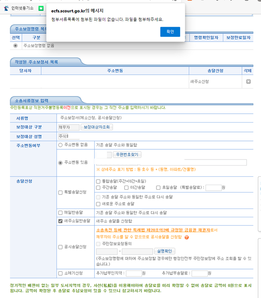Click the 새주소신청 cell text
The image size is (261, 298).
click(199, 82)
